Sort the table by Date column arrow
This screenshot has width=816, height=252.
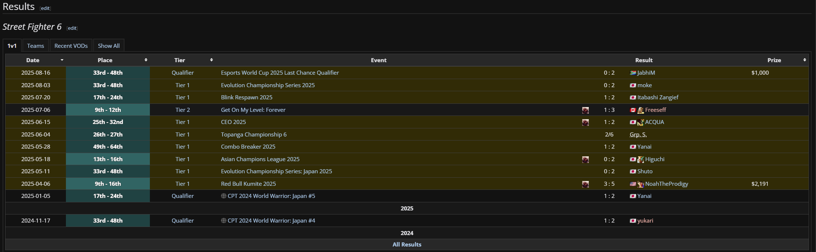[x=62, y=60]
